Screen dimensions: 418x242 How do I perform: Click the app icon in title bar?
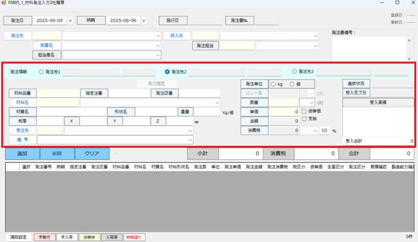click(x=4, y=3)
